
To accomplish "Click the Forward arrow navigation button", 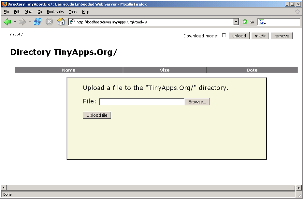I will pyautogui.click(x=22, y=22).
